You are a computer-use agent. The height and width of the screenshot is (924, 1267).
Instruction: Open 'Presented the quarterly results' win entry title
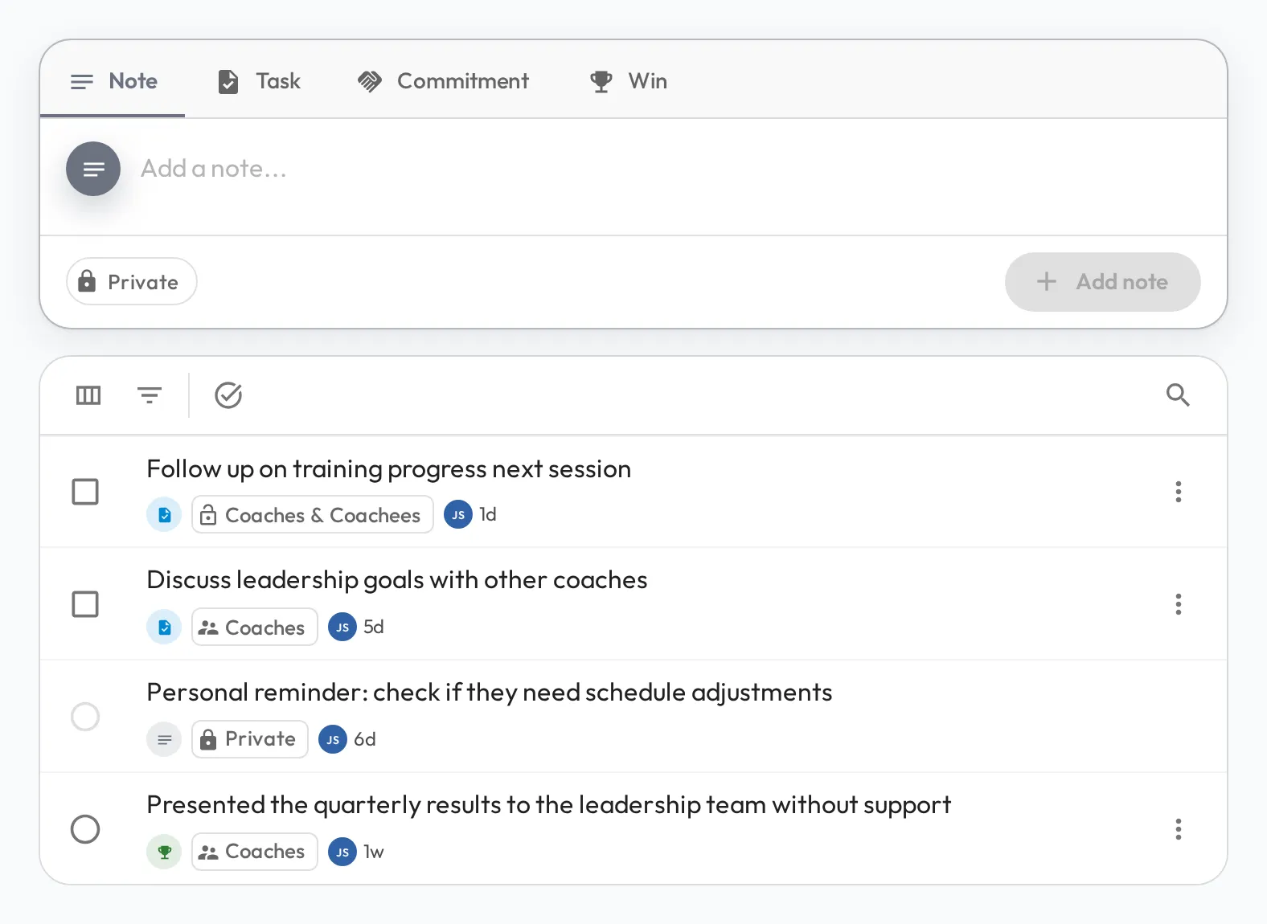(549, 805)
